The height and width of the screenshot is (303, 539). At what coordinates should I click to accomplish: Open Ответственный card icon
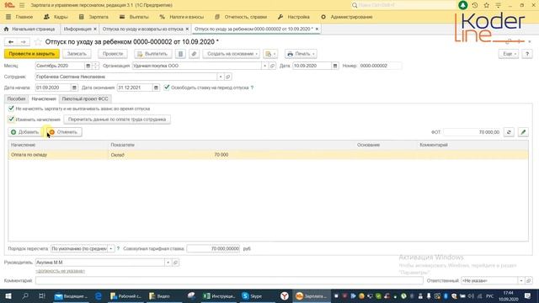[x=529, y=280]
